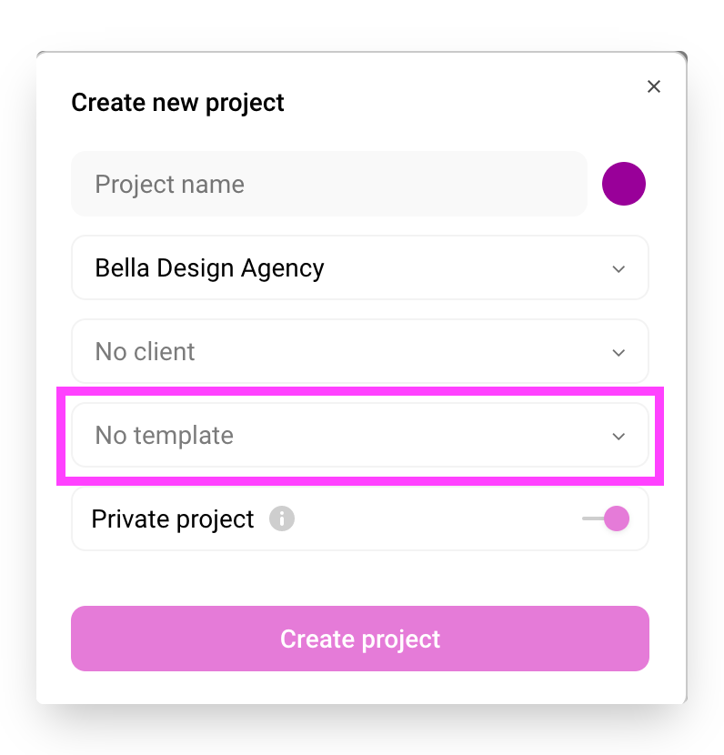Click the chevron arrow in the No template field
Viewport: 724px width, 755px height.
(x=618, y=437)
